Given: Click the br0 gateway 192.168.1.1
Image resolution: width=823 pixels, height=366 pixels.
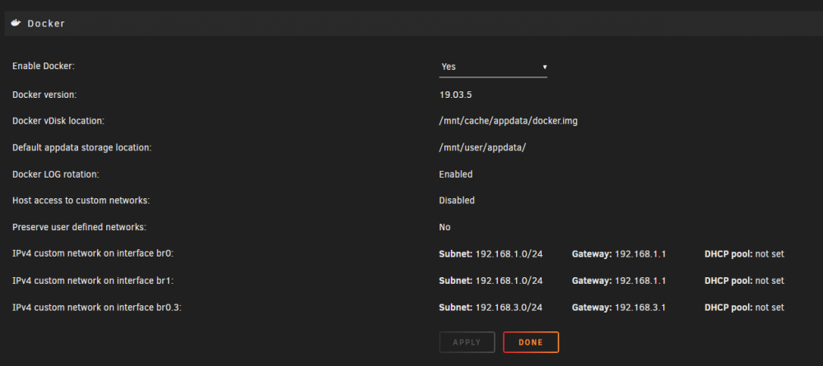Looking at the screenshot, I should pyautogui.click(x=639, y=254).
